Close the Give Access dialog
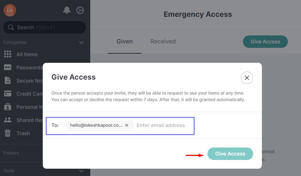 (247, 77)
